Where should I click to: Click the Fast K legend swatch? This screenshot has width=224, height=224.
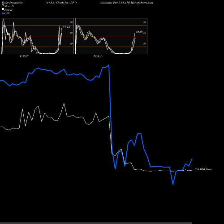coord(3,9)
